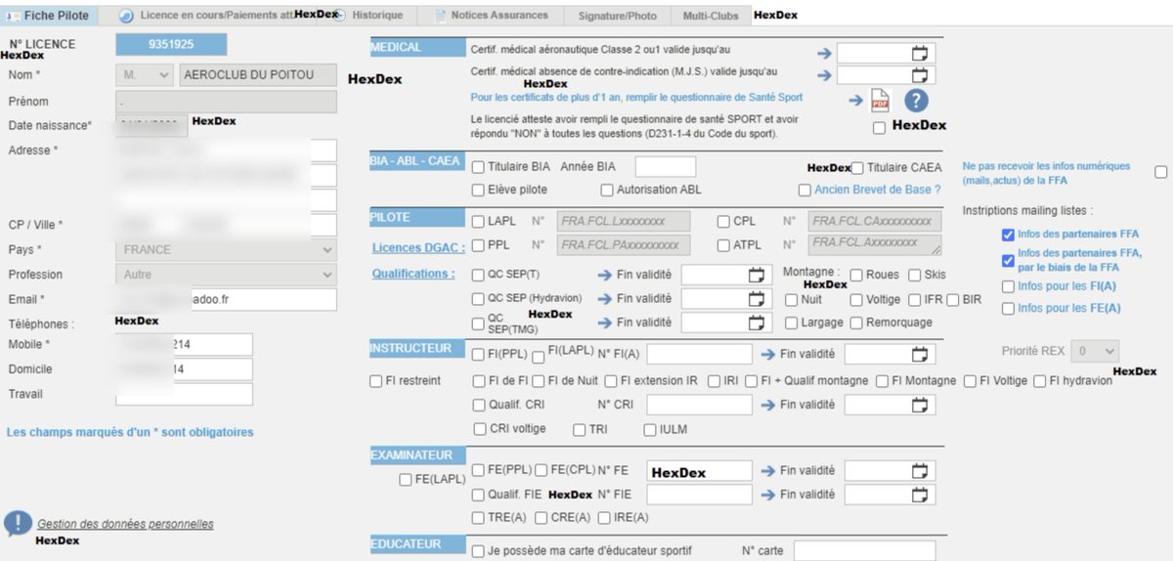Screen dimensions: 1173x561
Task: Click the Notices Assurances document icon
Action: [441, 16]
